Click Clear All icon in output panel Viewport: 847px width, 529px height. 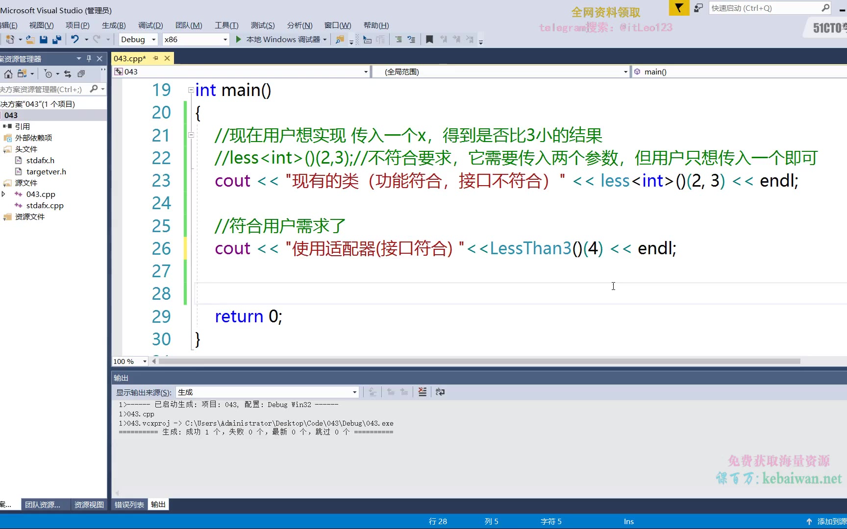(x=422, y=392)
